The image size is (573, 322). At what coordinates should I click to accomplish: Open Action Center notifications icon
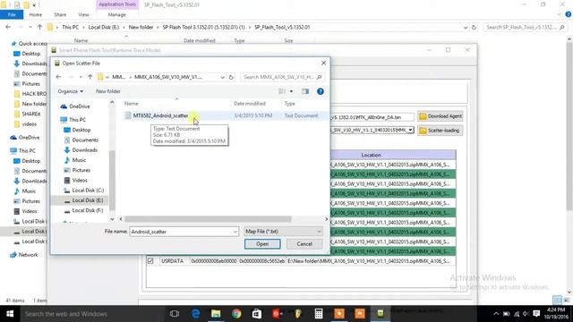[536, 314]
